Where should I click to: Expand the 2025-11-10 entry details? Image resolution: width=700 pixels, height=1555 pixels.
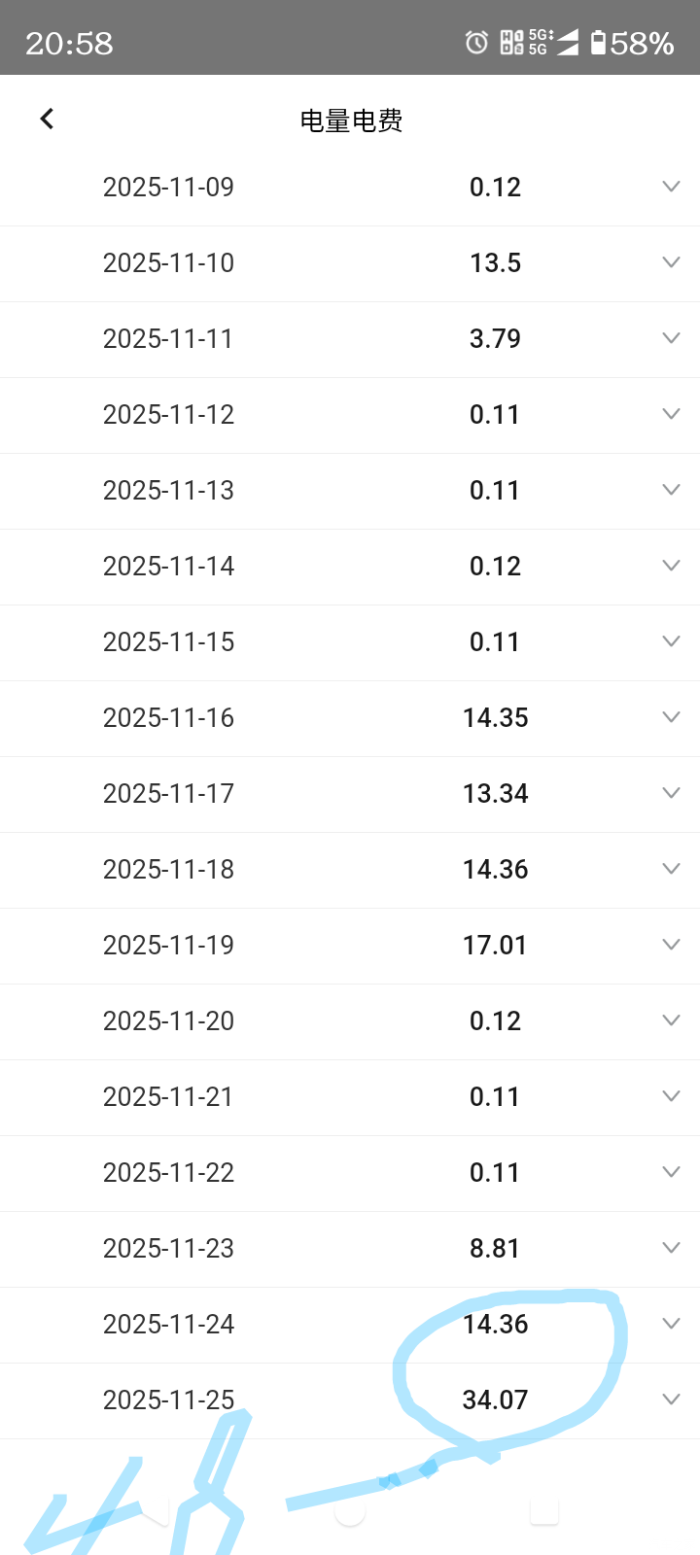pyautogui.click(x=671, y=262)
